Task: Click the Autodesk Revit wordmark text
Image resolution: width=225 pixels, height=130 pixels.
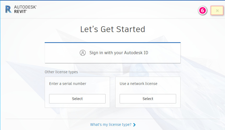Action: (25, 9)
